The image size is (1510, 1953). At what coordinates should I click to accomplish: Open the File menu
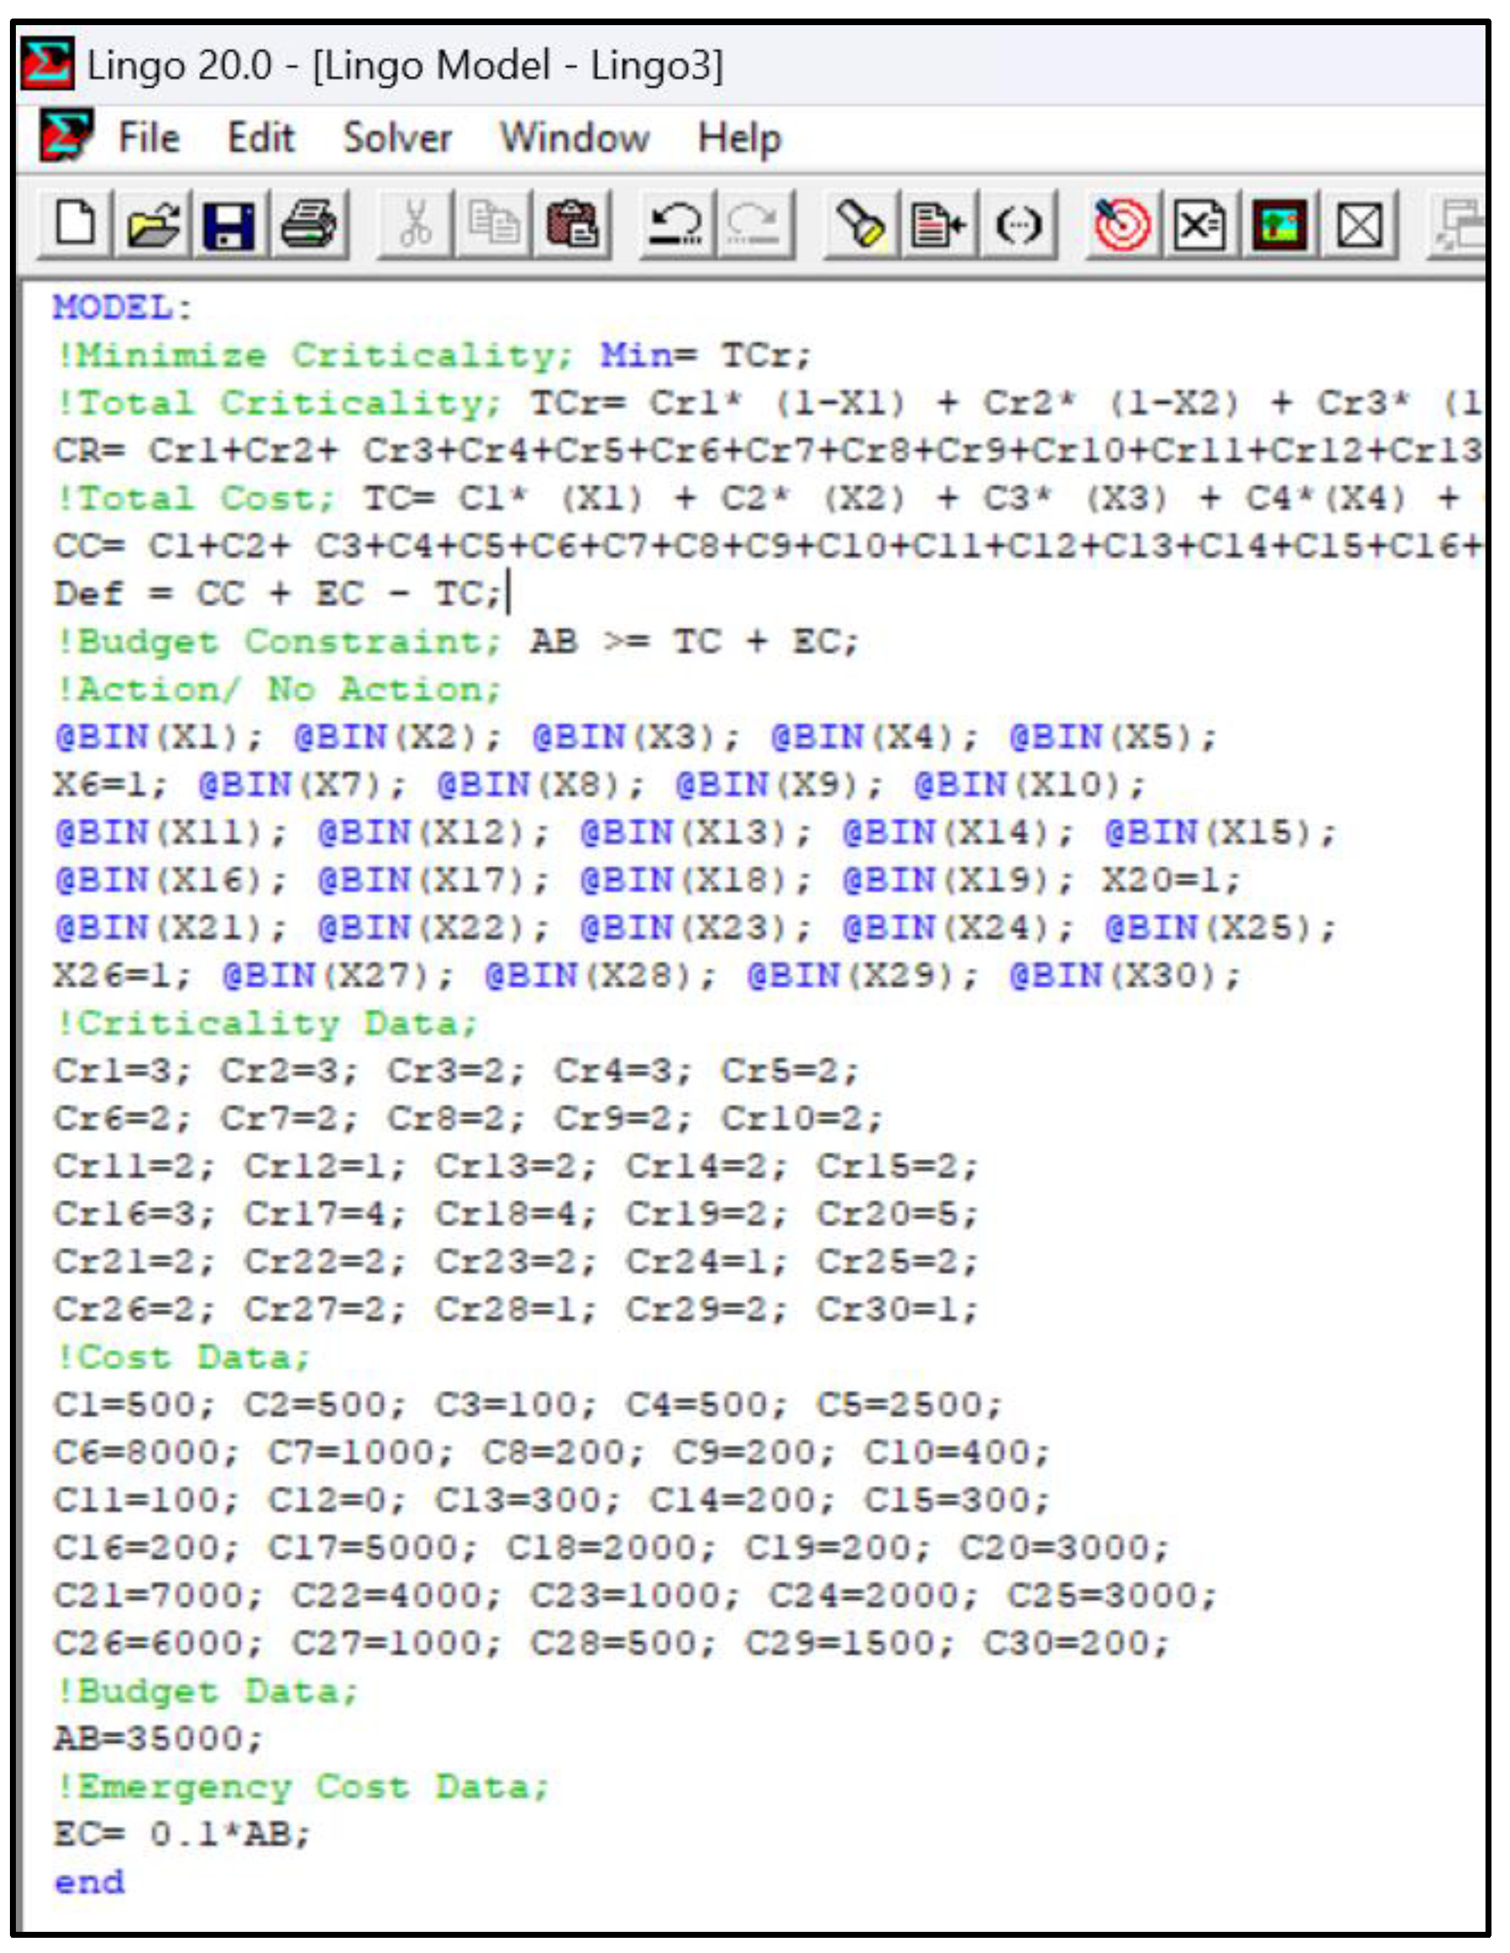(x=150, y=139)
